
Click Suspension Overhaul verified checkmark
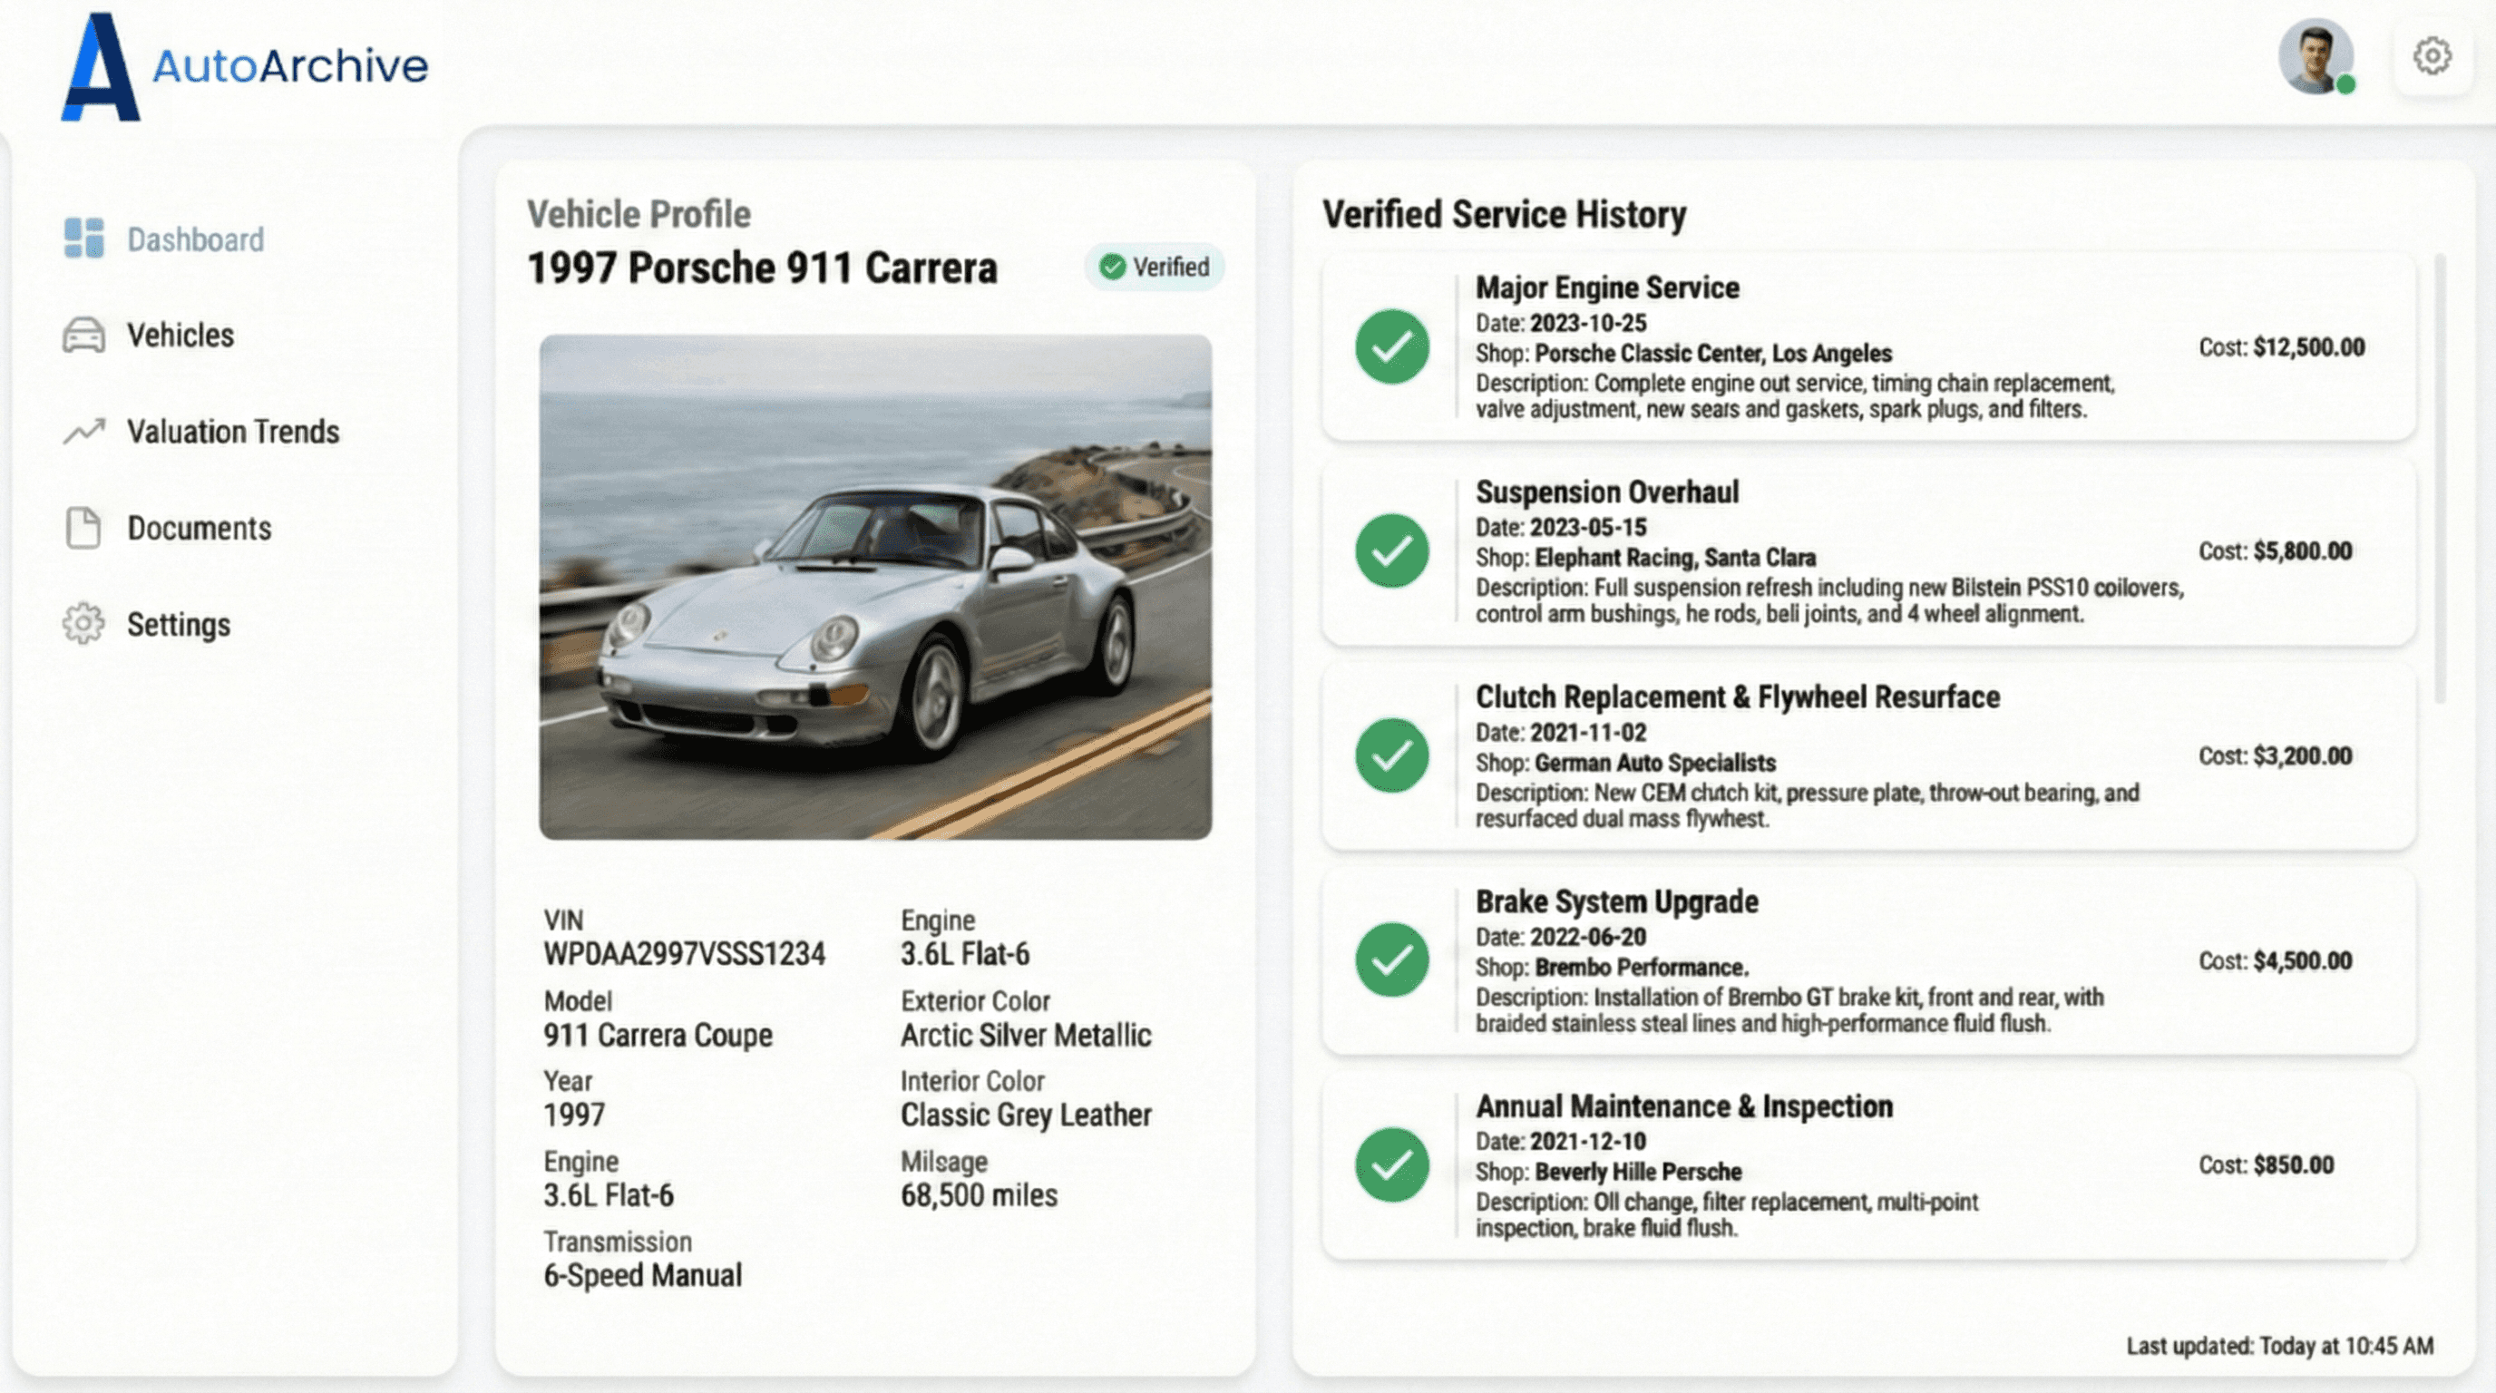click(x=1391, y=551)
